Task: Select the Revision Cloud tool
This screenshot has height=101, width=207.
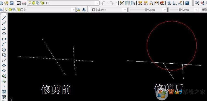Action: [x=4, y=55]
